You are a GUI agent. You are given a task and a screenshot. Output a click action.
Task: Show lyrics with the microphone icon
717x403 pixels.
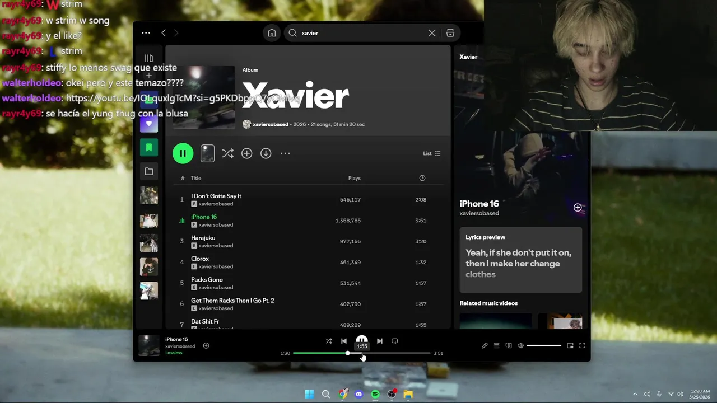[x=485, y=346]
